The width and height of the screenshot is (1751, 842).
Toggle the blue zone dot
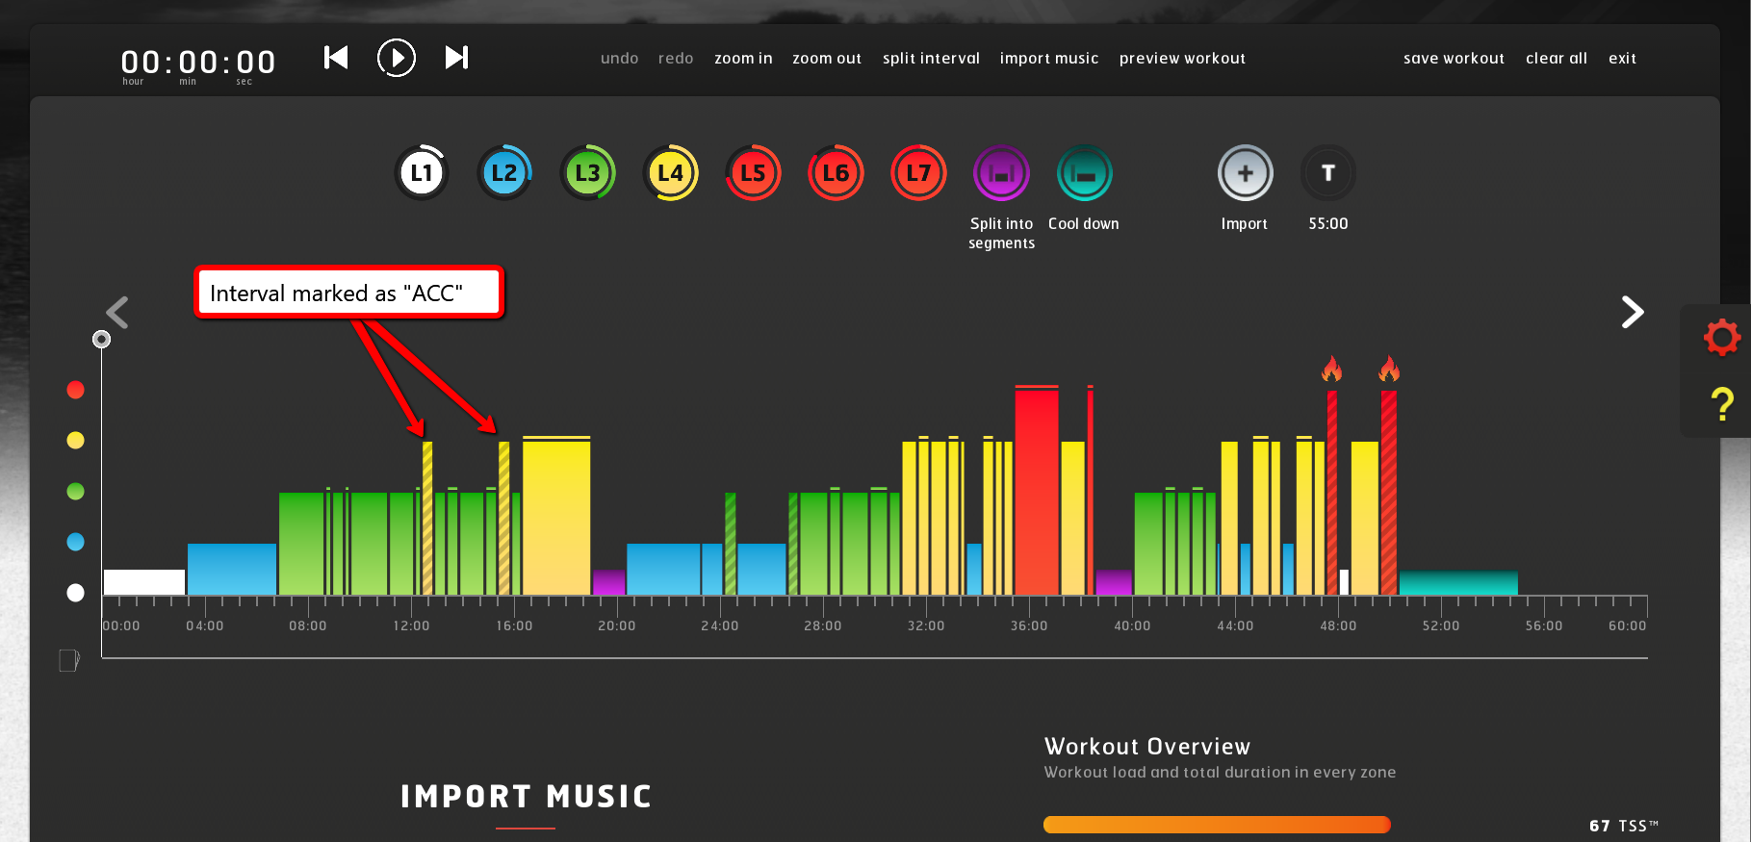click(x=75, y=542)
